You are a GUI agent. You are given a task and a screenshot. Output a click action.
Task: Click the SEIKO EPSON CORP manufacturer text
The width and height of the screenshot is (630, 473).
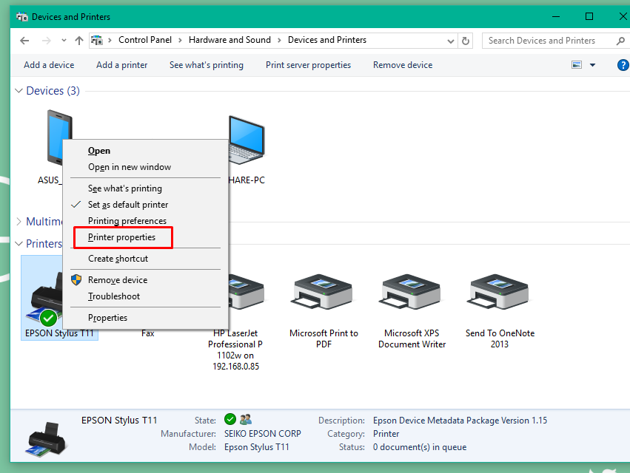pyautogui.click(x=262, y=434)
